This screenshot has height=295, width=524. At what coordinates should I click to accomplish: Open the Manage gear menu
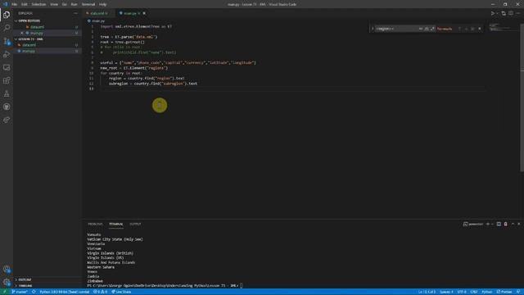pos(7,282)
